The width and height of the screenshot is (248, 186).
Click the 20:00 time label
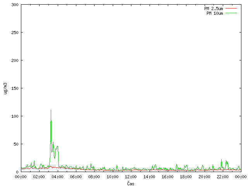[204, 177]
